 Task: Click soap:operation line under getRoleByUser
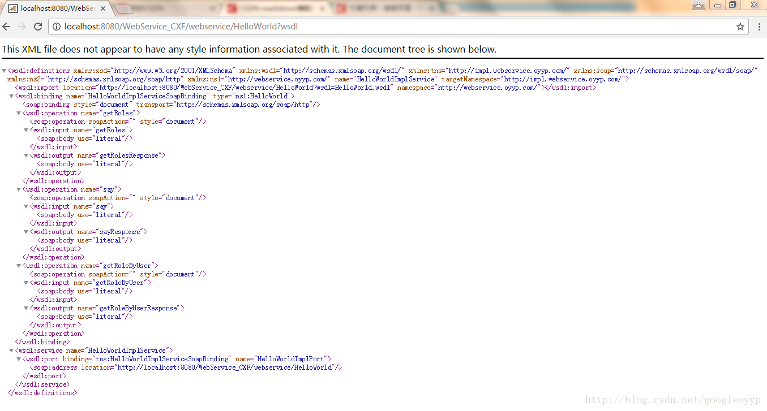[x=118, y=274]
